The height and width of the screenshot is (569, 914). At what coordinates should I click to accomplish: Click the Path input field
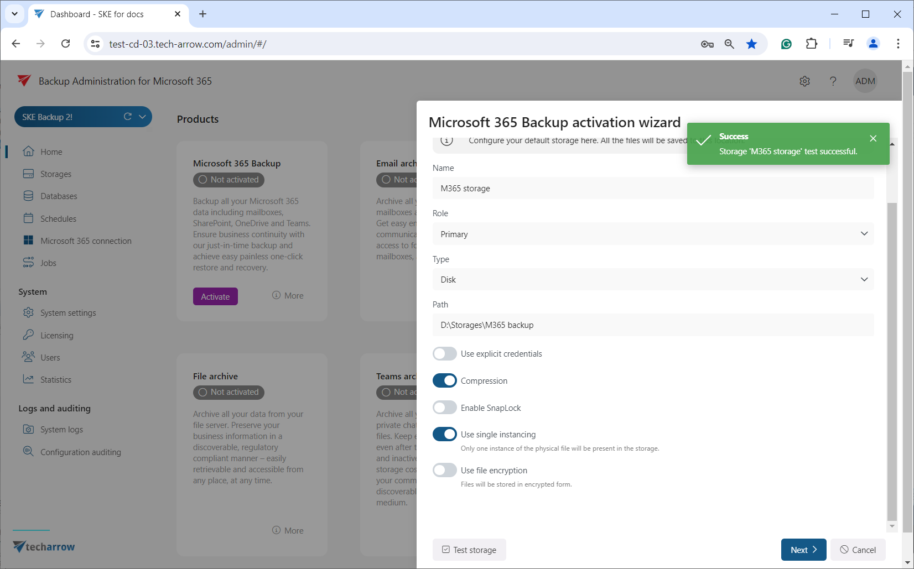point(653,325)
